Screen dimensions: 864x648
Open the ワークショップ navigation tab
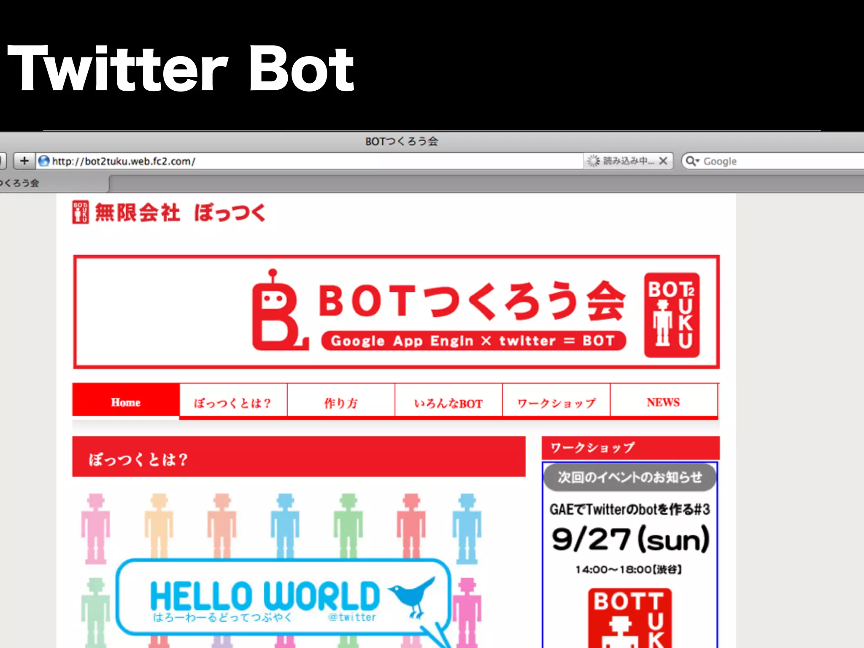coord(556,402)
